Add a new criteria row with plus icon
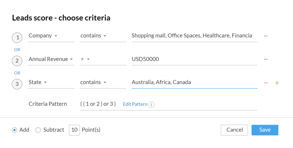The image size is (293, 148). [x=277, y=83]
